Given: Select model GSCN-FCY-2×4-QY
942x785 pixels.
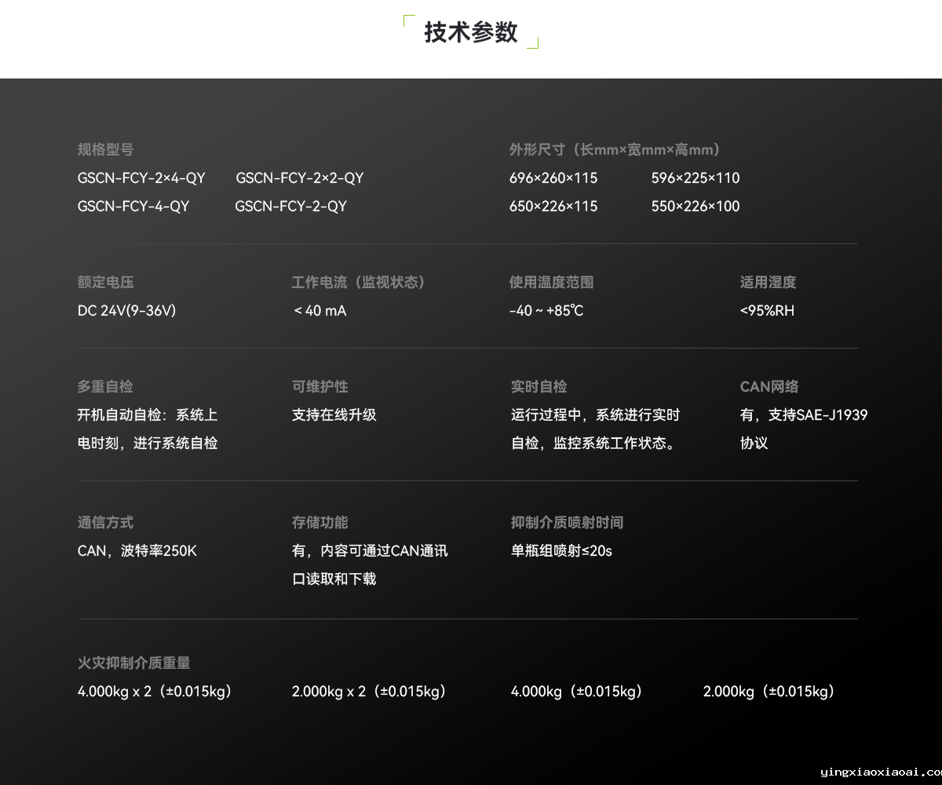Looking at the screenshot, I should (x=141, y=178).
